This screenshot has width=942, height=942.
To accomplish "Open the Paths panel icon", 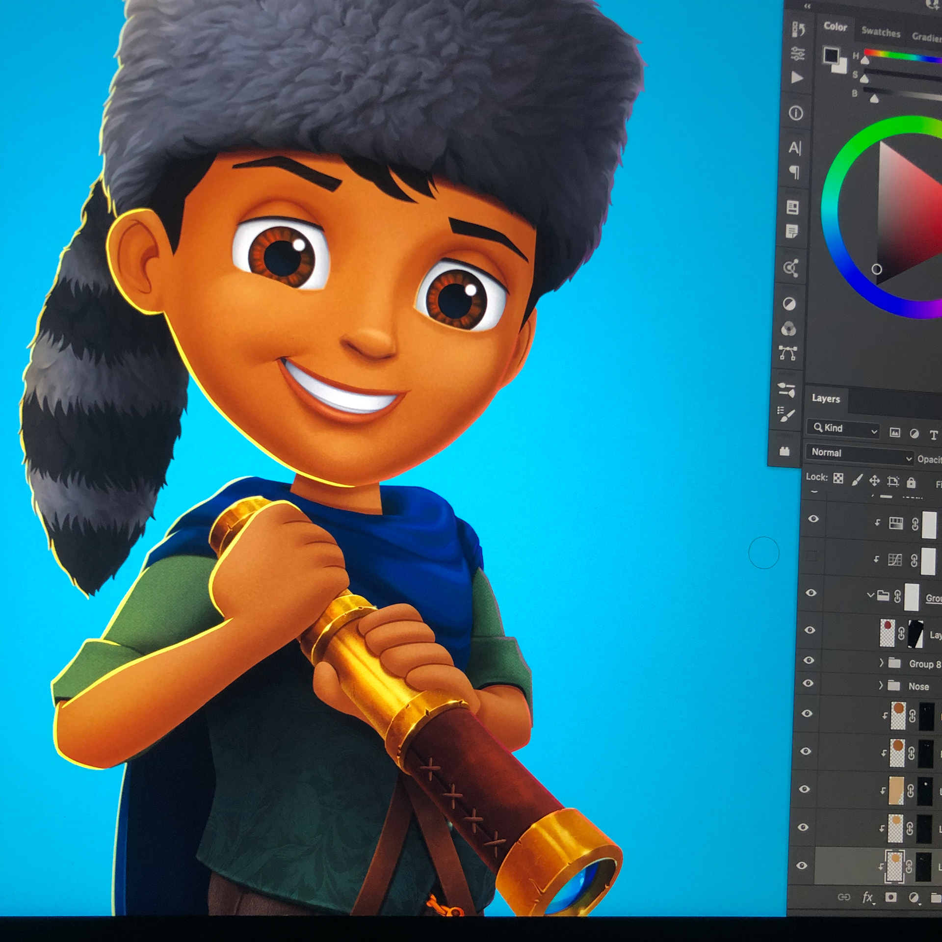I will coord(788,353).
